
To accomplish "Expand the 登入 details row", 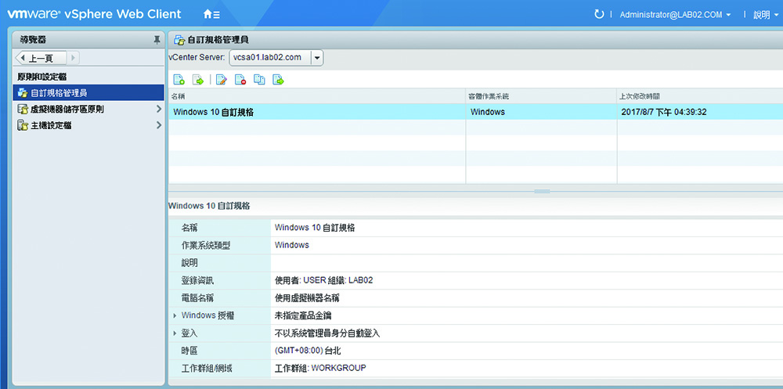I will [175, 333].
